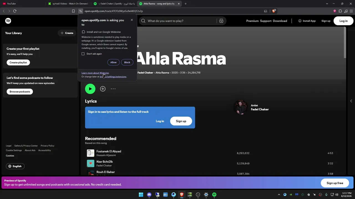
Task: Bookmark this page
Action: [73, 11]
